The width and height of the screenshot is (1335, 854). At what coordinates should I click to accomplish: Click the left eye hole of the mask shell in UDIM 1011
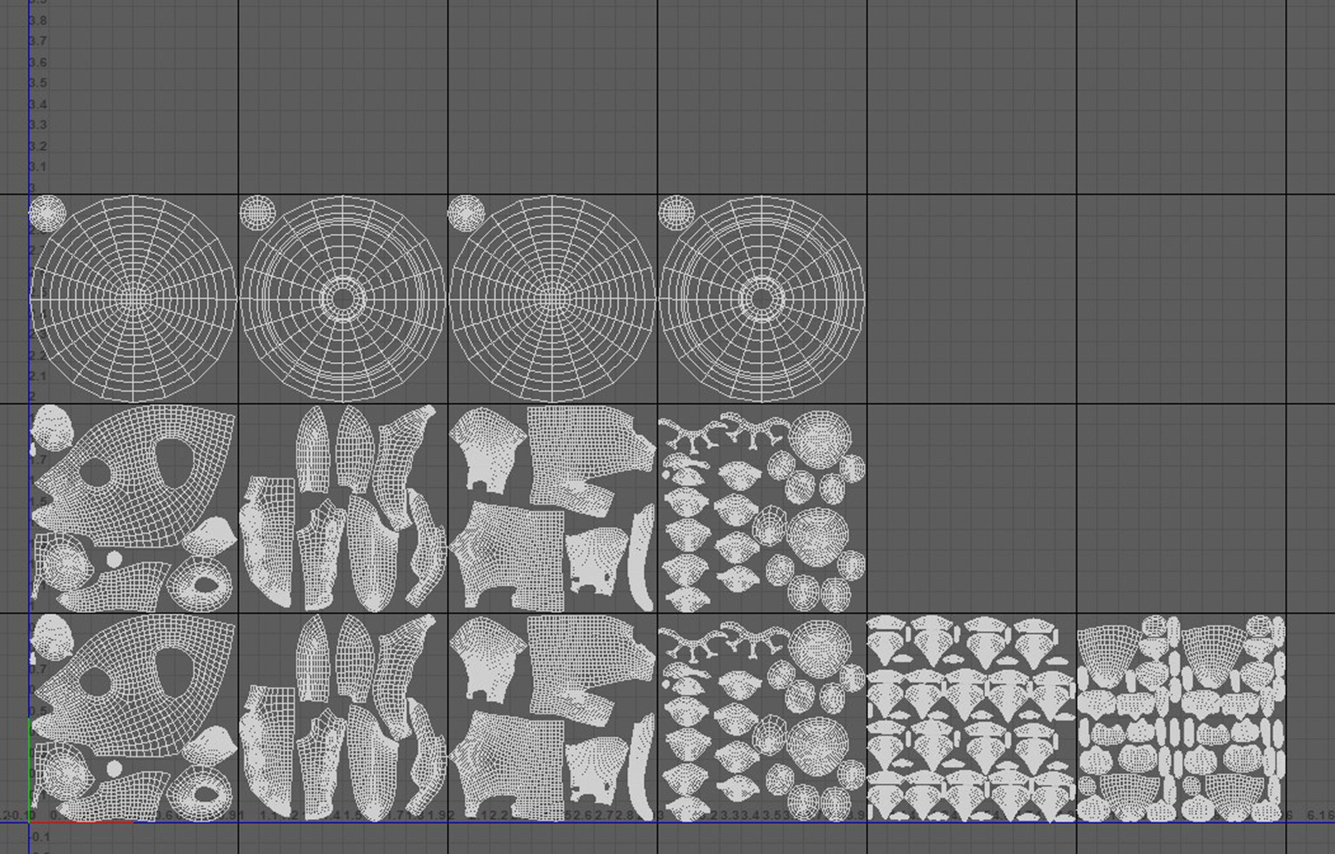[x=96, y=471]
